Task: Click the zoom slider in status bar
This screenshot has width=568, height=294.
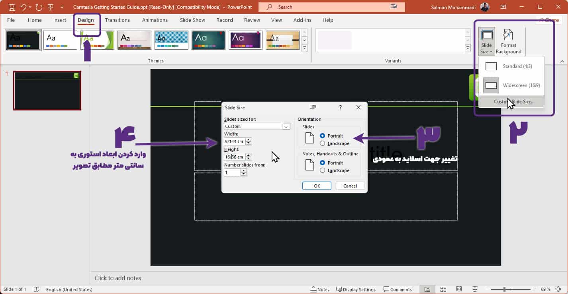Action: [504, 289]
